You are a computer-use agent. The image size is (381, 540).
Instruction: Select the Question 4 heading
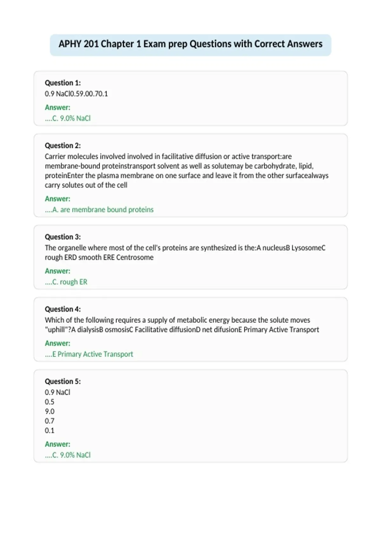(x=63, y=309)
